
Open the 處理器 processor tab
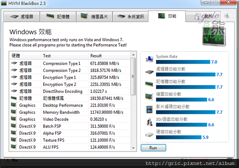[22, 17]
